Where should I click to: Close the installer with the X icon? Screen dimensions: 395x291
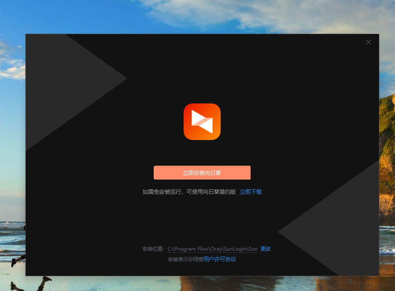pos(368,42)
